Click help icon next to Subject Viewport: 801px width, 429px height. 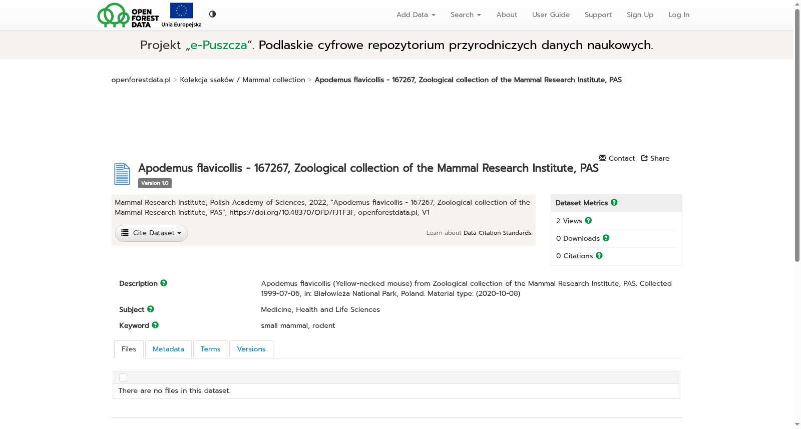coord(151,309)
